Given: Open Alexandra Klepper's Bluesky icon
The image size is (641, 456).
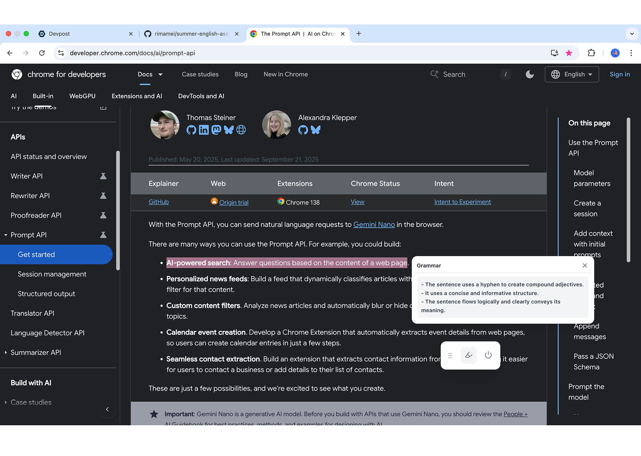Looking at the screenshot, I should (316, 130).
